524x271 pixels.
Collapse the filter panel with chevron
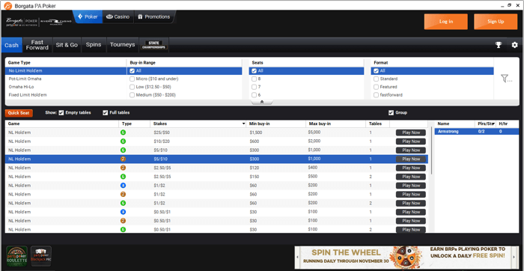[262, 102]
